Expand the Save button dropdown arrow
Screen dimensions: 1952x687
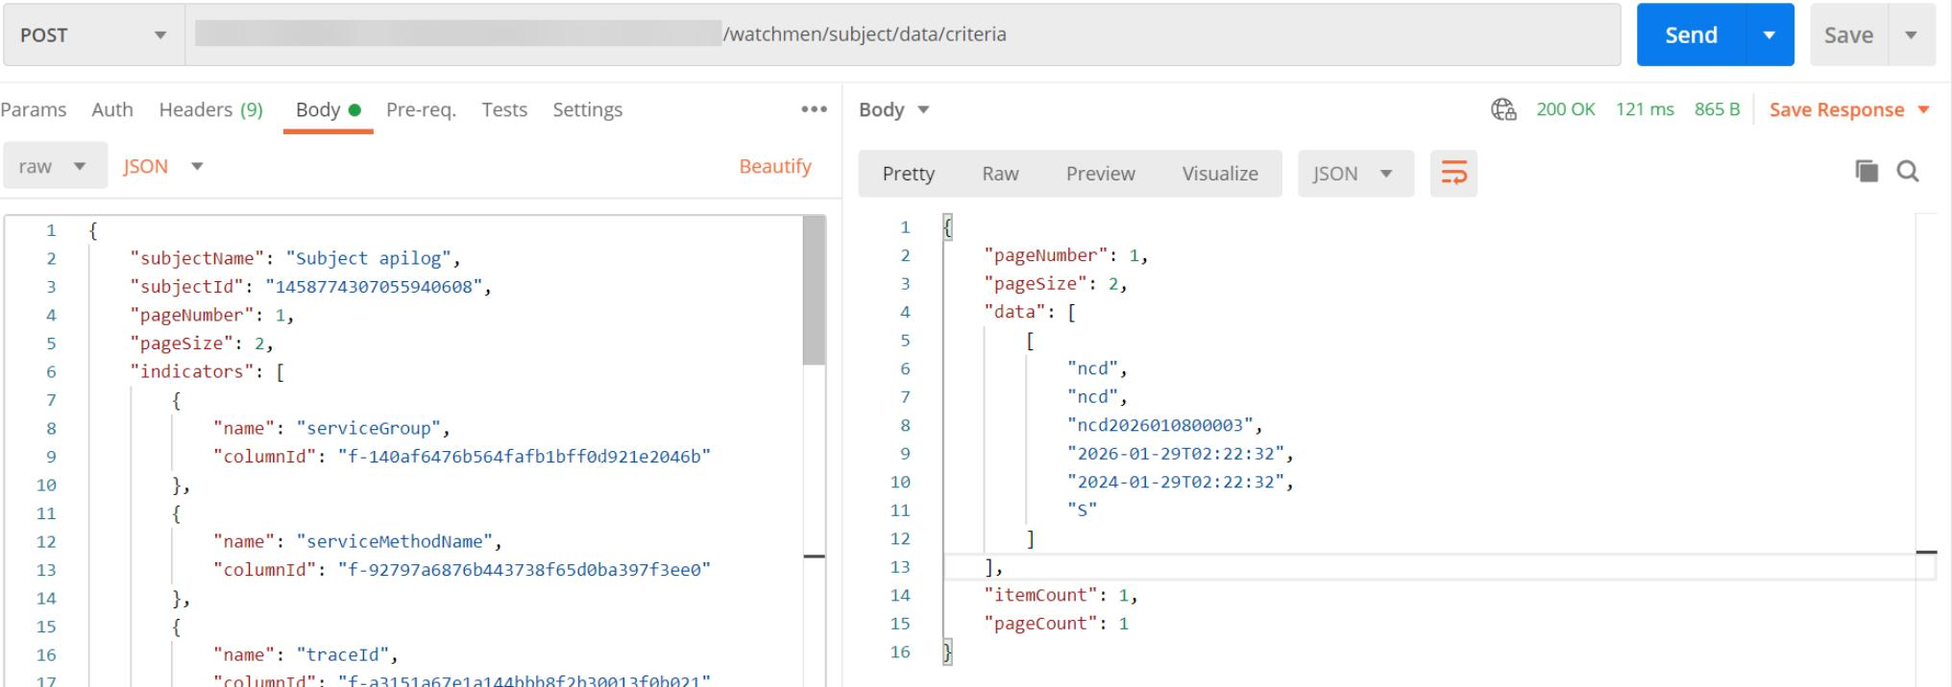(1912, 35)
